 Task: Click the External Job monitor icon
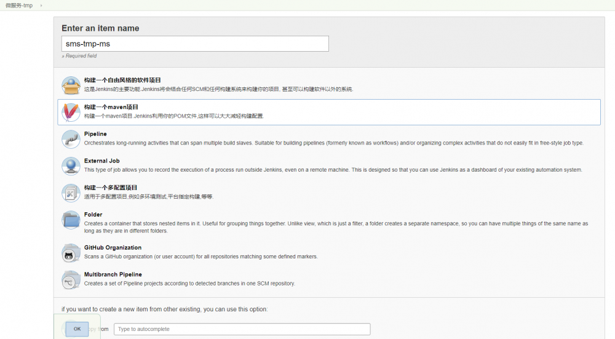(71, 166)
